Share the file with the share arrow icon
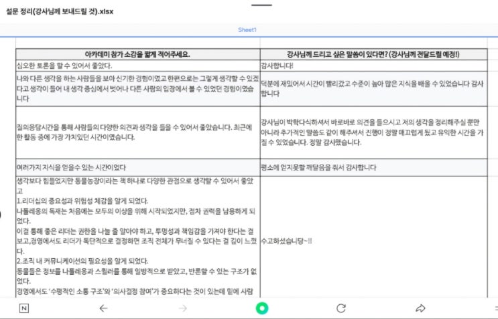Viewport: 498px width, 319px height. 420,308
